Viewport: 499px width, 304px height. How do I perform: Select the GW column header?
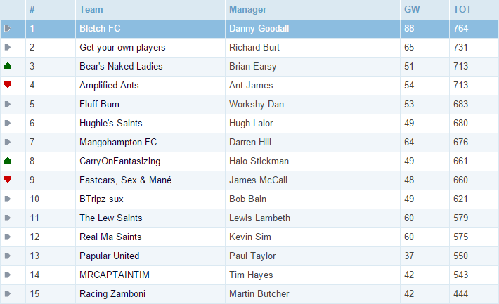tap(412, 10)
